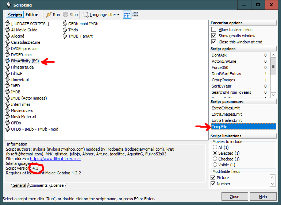Click the filmweb.pl script icon
Screen dimensions: 281x205
pos(8,80)
